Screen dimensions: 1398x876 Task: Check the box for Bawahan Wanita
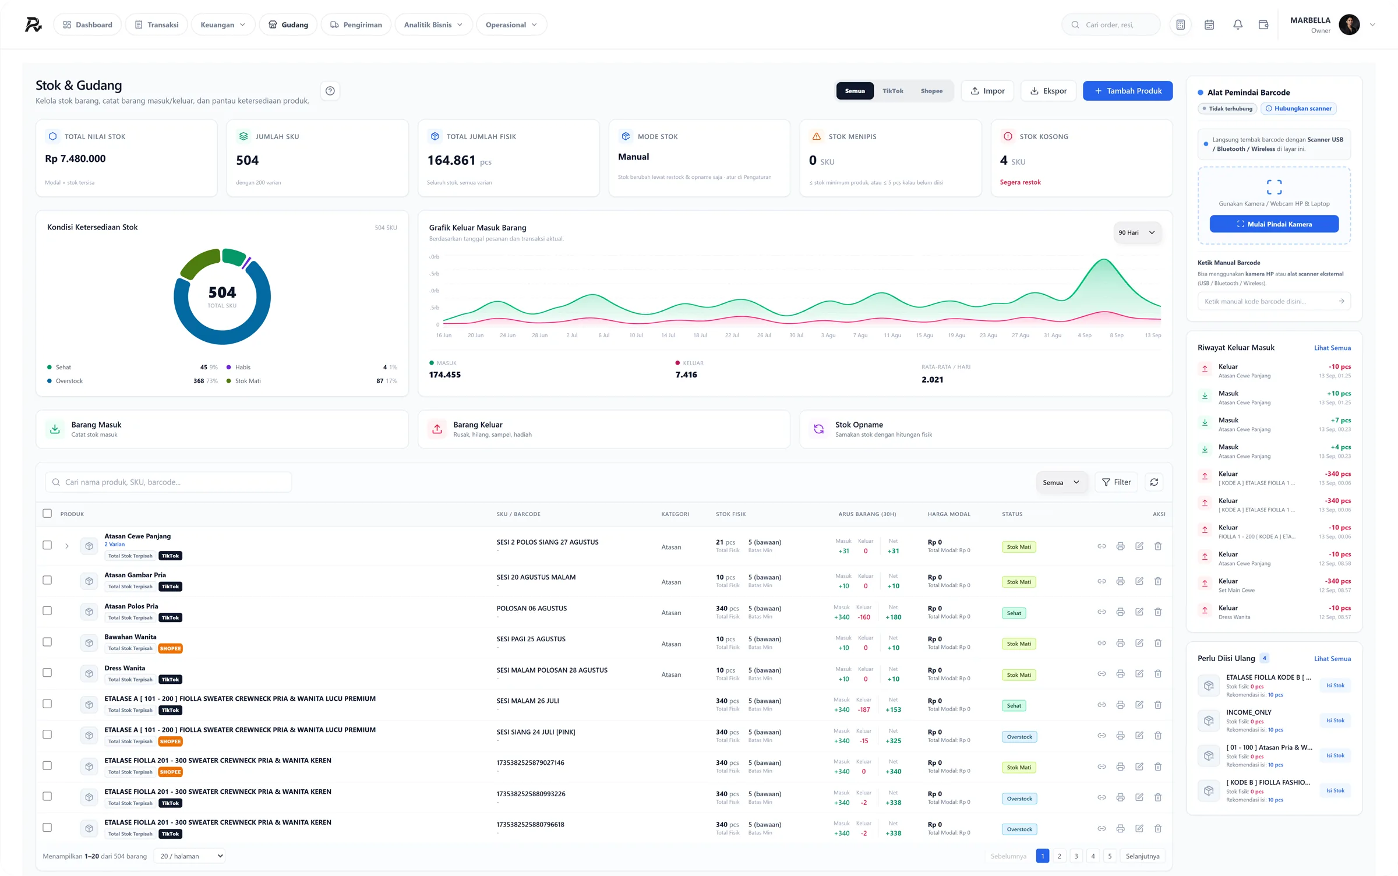point(47,642)
